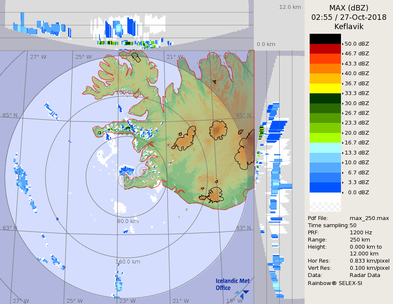Select the 02:55 / 27-Oct-2018 timestamp

[x=349, y=17]
